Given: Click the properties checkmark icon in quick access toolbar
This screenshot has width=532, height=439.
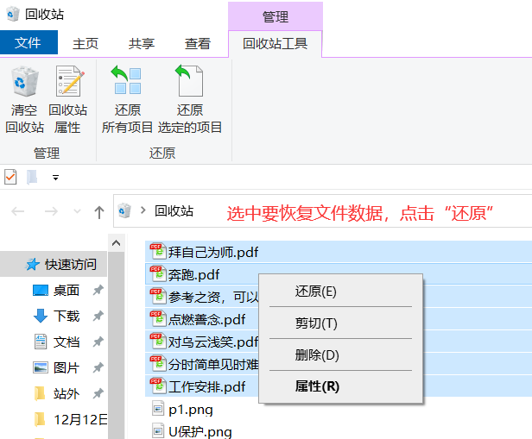Looking at the screenshot, I should coord(10,177).
